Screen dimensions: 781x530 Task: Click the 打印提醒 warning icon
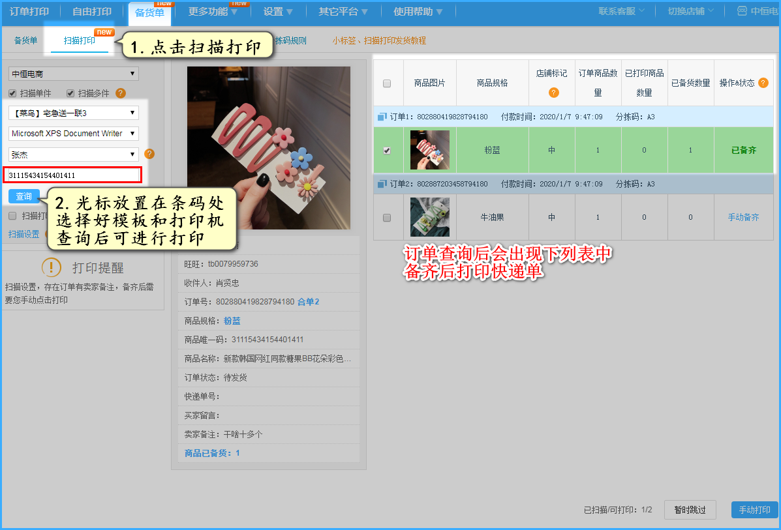[52, 267]
